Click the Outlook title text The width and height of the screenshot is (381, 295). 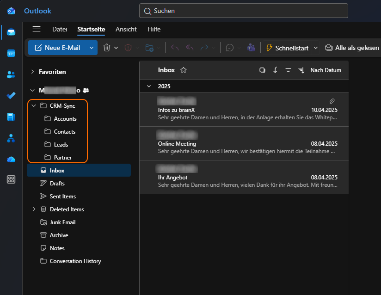click(37, 11)
